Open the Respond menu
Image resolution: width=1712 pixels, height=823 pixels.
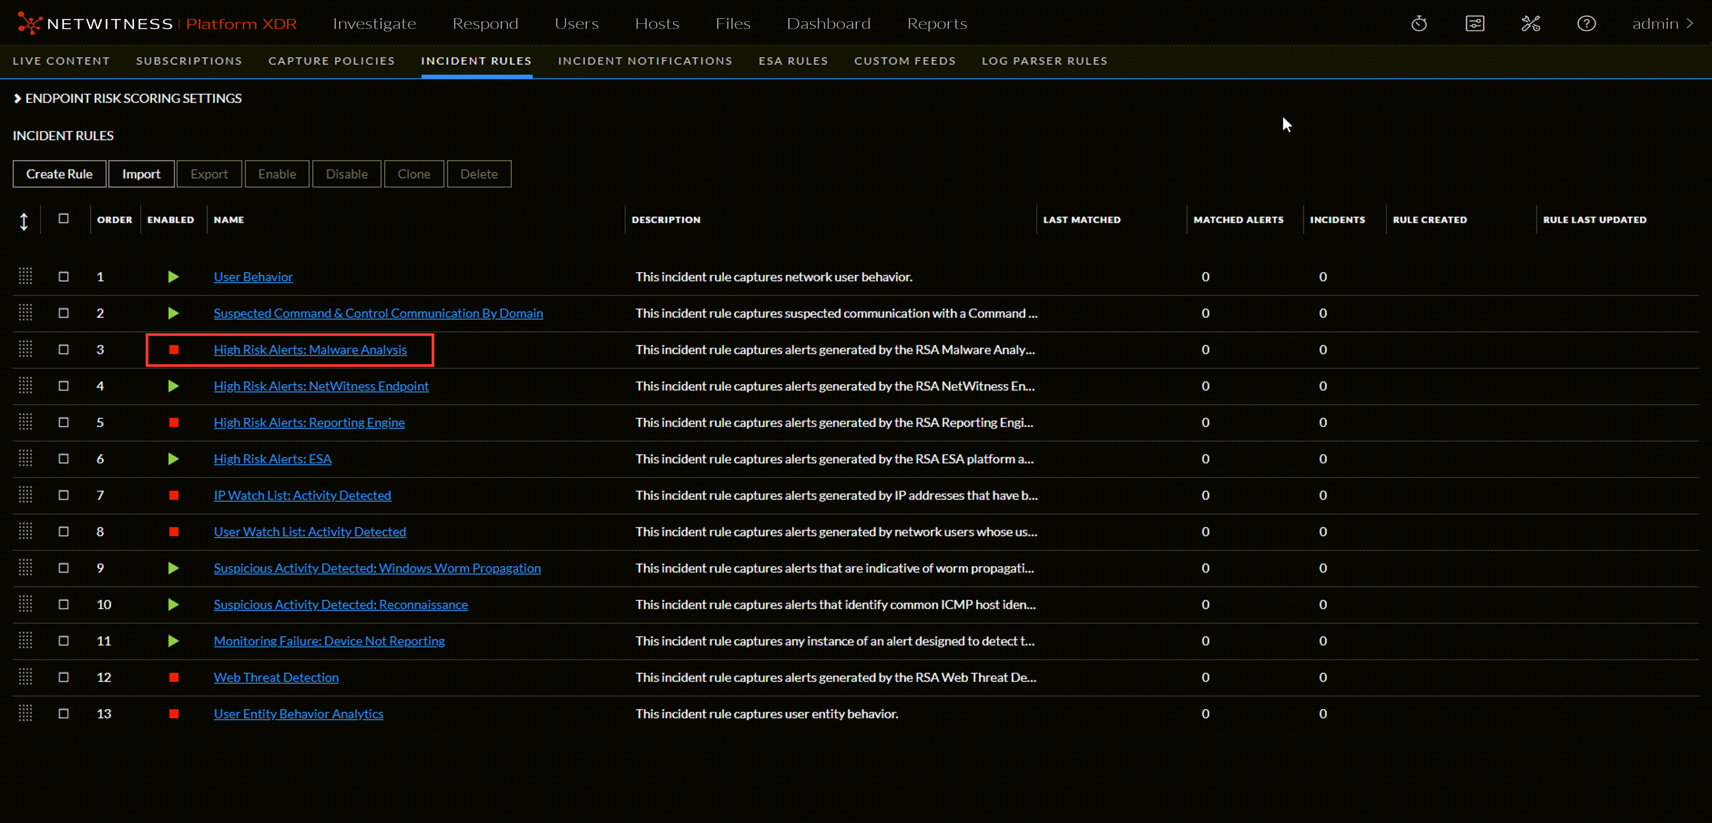tap(486, 23)
